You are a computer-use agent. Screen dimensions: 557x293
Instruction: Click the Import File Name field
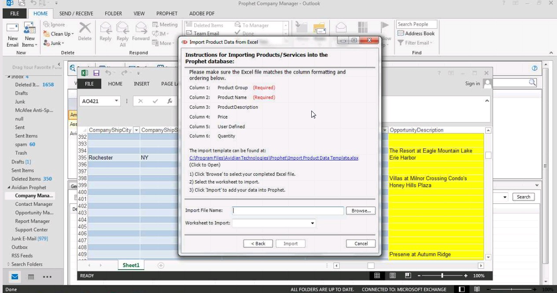(288, 211)
